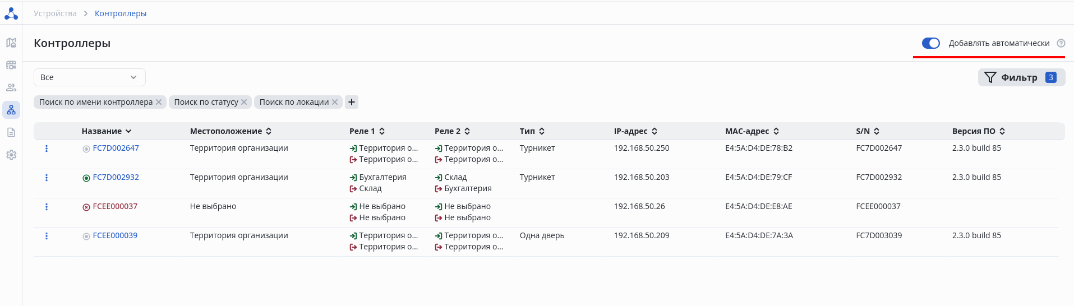Open controller FC7D002932 link

click(116, 177)
